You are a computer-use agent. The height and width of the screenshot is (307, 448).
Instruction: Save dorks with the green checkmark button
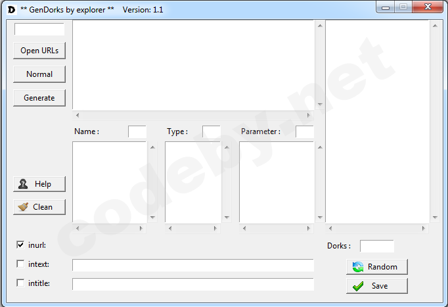pyautogui.click(x=377, y=286)
